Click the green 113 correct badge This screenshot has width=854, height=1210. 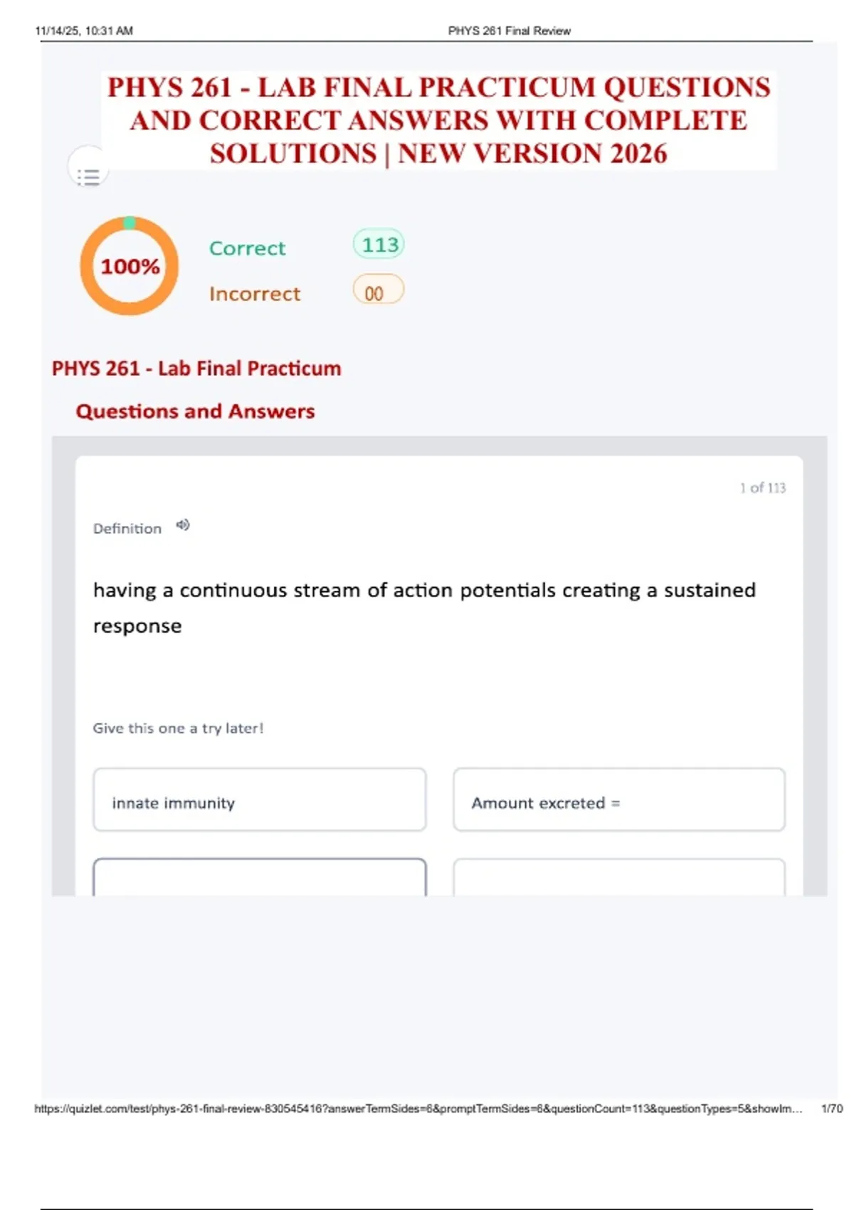coord(379,245)
